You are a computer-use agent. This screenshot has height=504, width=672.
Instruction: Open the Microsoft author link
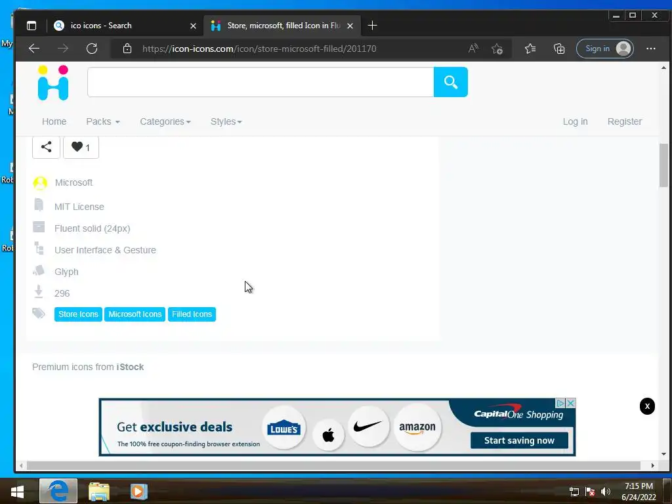click(73, 182)
